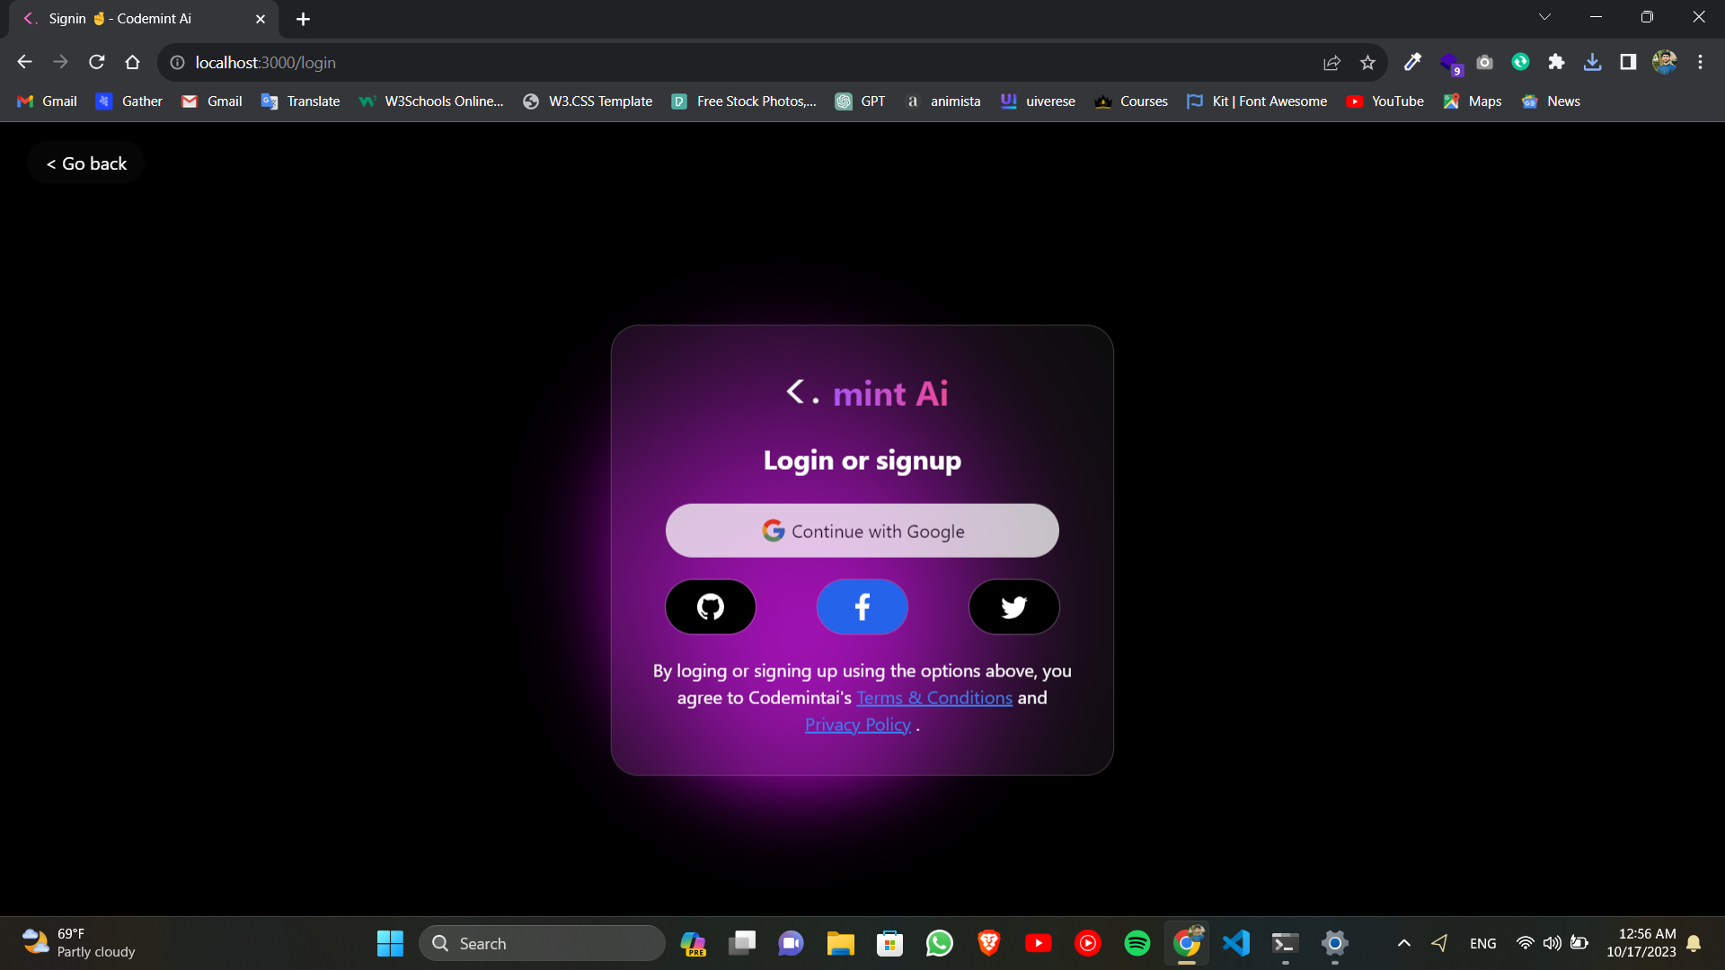Click the Twitter icon to login
The image size is (1725, 970).
pos(1014,606)
